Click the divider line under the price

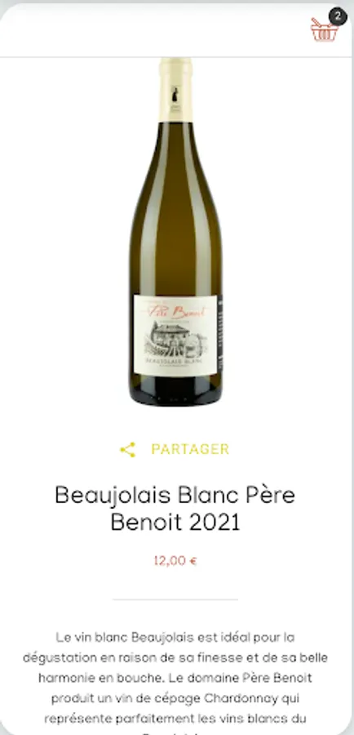(175, 599)
